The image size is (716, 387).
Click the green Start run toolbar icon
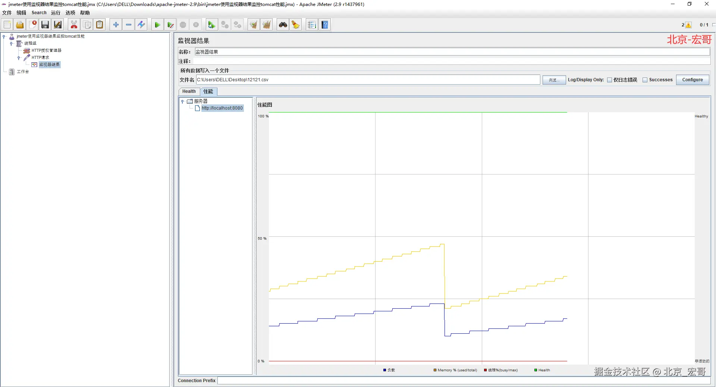[157, 25]
